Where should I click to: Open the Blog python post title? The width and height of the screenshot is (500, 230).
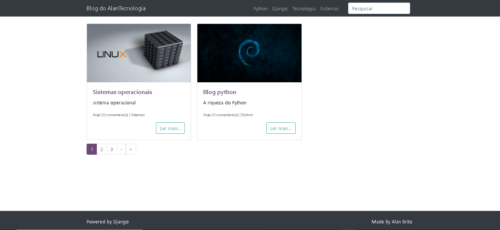[220, 92]
